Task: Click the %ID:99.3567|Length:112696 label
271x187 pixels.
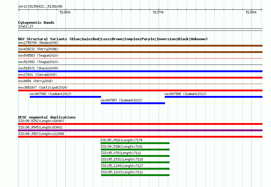Action: point(41,134)
